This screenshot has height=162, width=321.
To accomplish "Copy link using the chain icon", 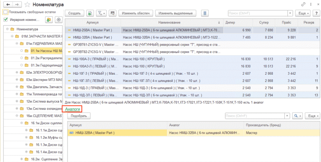I will [x=303, y=5].
